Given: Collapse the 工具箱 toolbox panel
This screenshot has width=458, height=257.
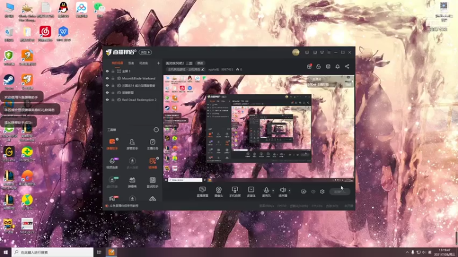Looking at the screenshot, I should (x=156, y=130).
